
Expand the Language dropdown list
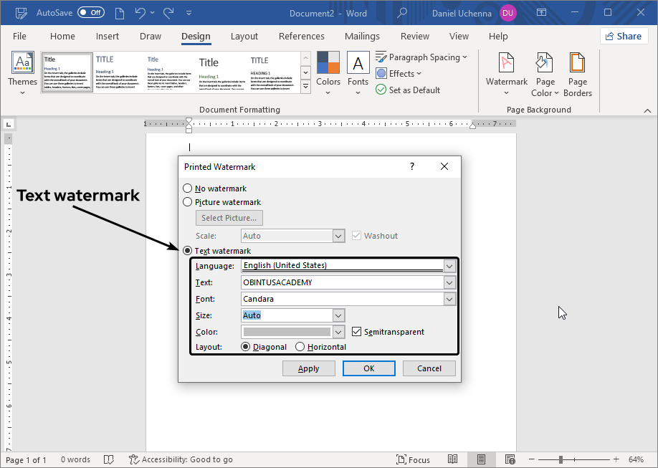449,266
